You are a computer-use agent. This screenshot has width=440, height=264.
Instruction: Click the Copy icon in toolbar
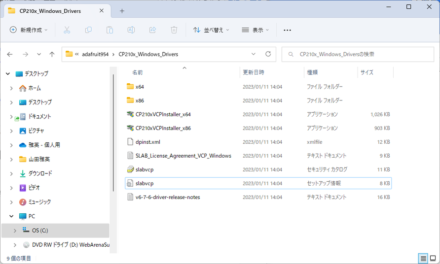coord(88,30)
